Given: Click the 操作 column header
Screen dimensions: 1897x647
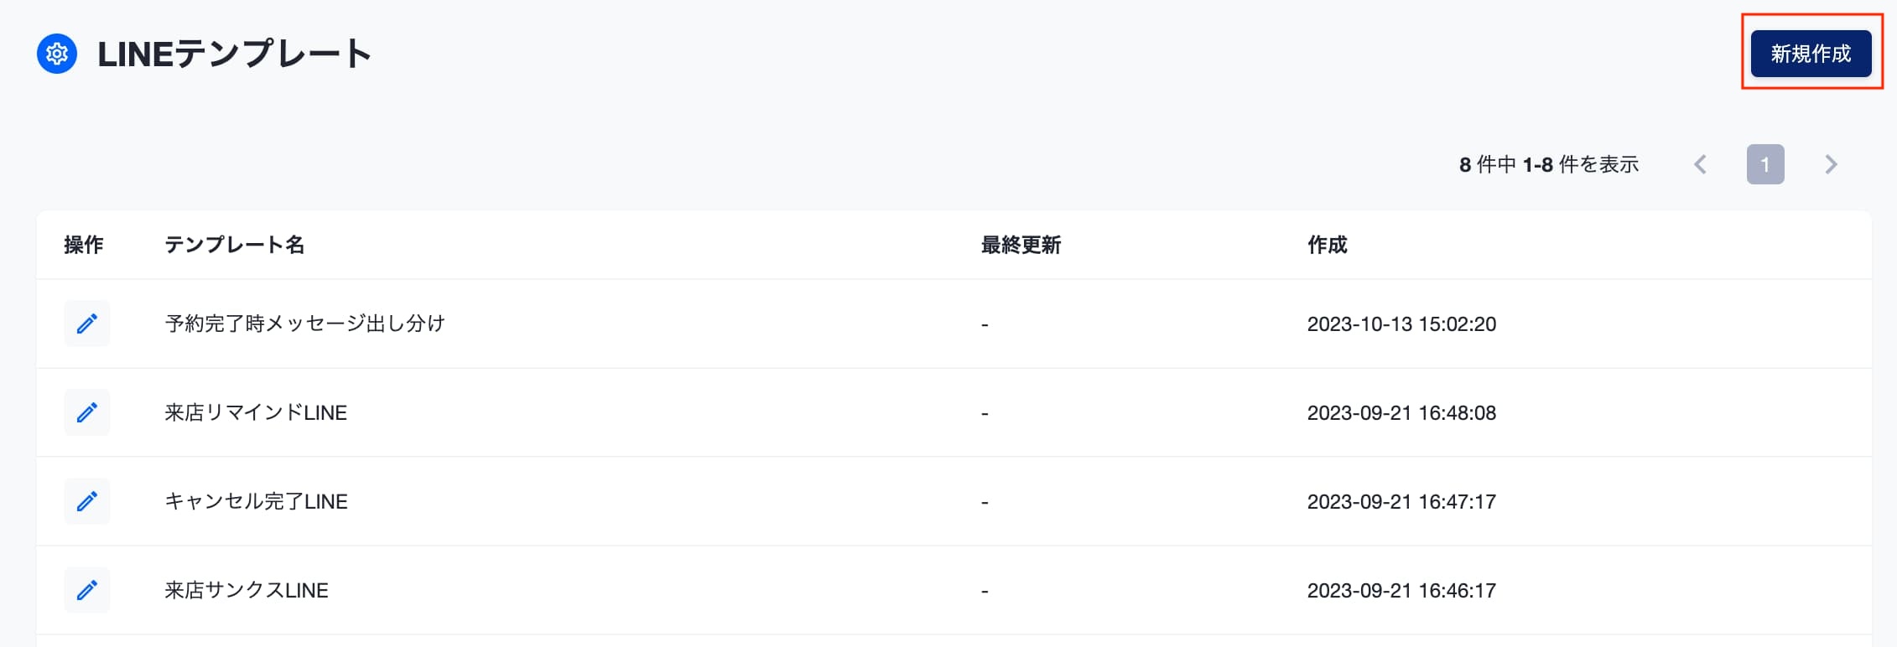Looking at the screenshot, I should [84, 245].
